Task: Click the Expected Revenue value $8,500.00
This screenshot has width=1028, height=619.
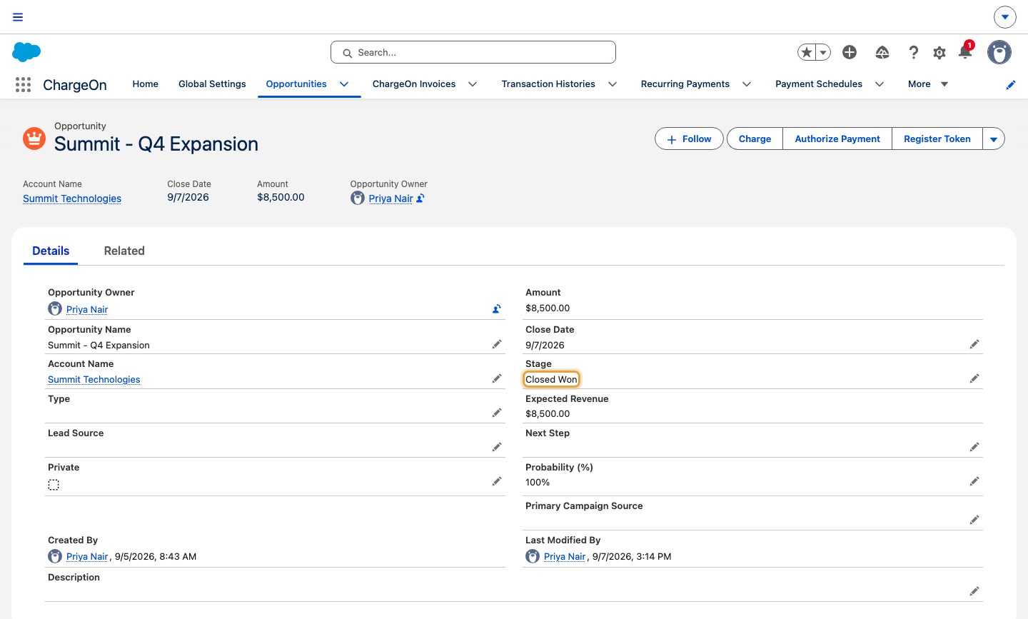Action: (548, 413)
